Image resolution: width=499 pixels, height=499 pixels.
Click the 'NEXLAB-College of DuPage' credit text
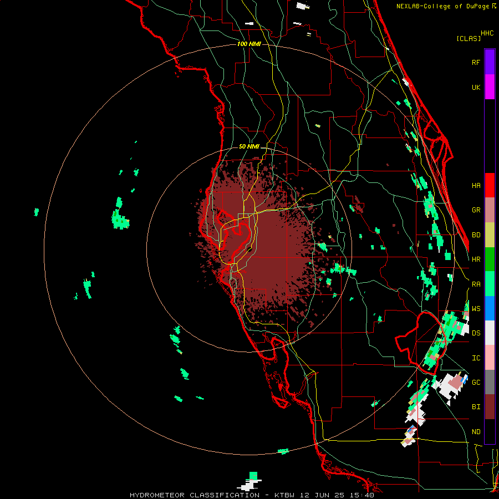(x=443, y=6)
